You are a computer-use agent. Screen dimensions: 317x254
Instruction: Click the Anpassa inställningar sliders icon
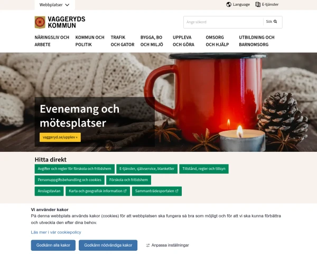click(x=148, y=246)
